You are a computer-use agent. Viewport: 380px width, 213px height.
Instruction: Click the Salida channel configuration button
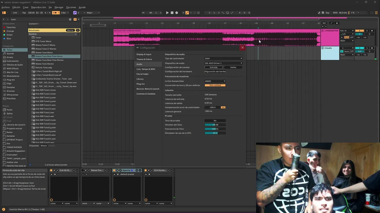233,67
